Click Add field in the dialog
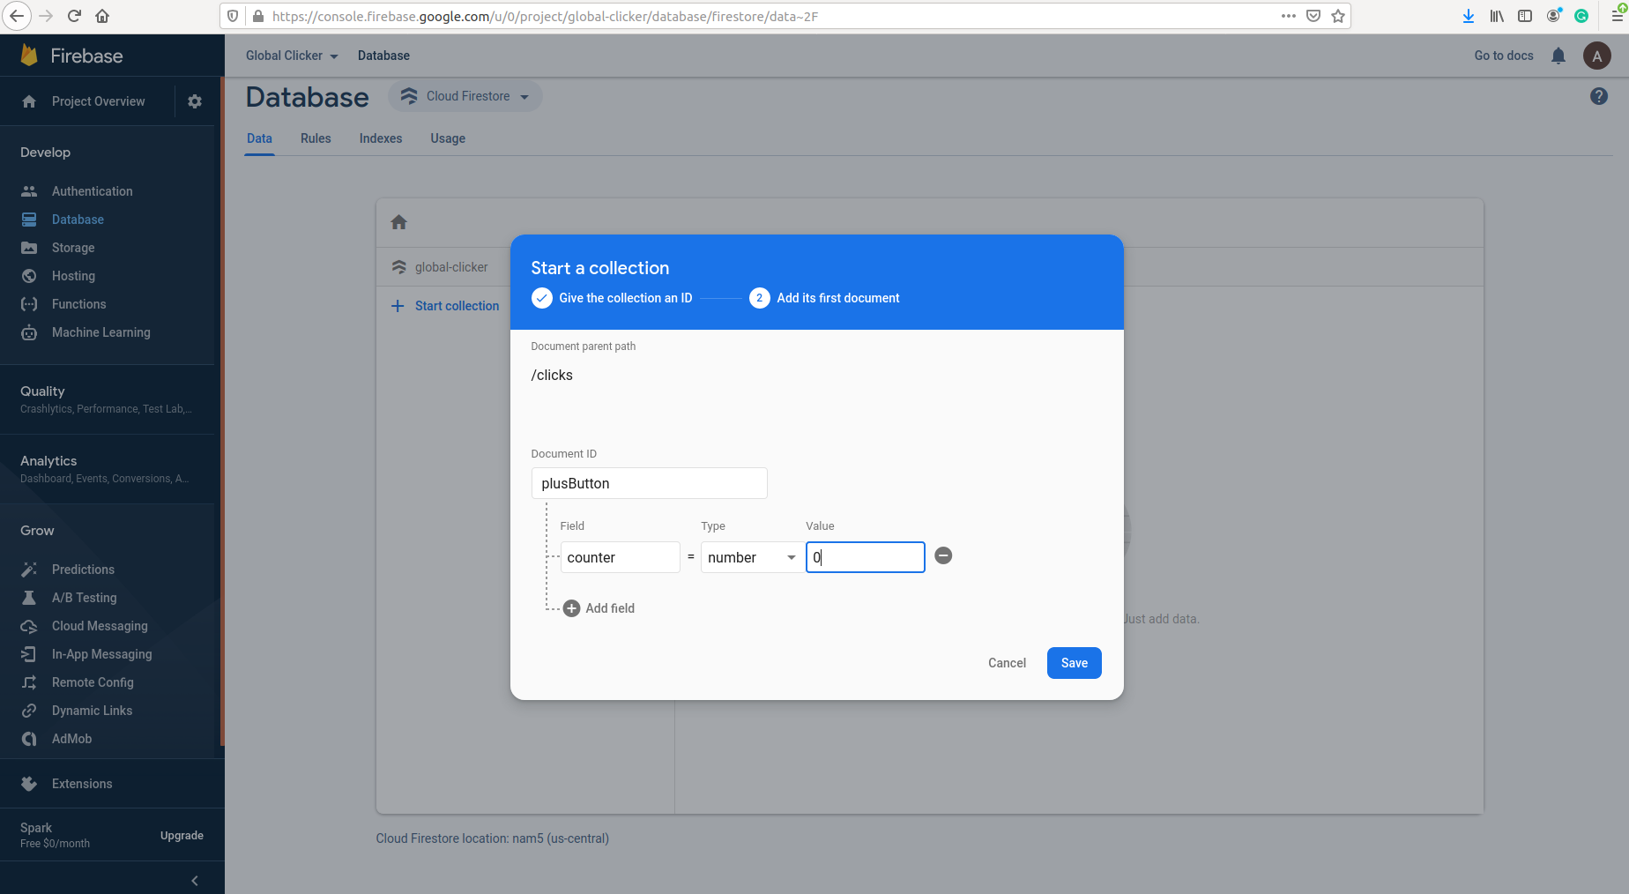This screenshot has height=894, width=1629. [599, 608]
